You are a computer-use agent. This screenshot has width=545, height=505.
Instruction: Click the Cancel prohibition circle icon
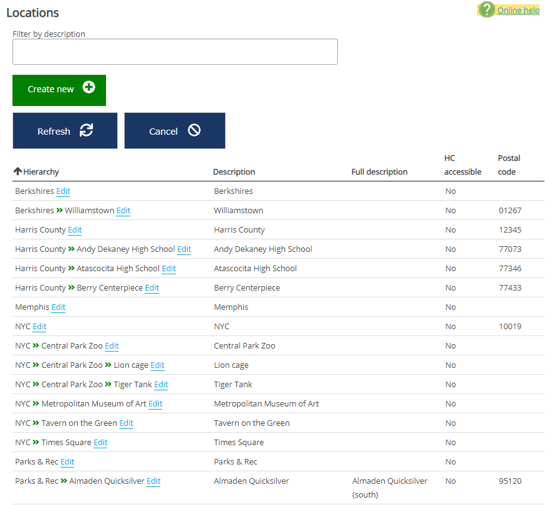point(195,130)
